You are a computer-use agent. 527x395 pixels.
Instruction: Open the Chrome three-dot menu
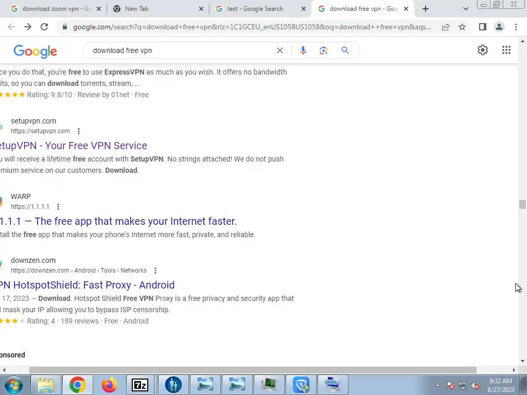click(x=516, y=27)
